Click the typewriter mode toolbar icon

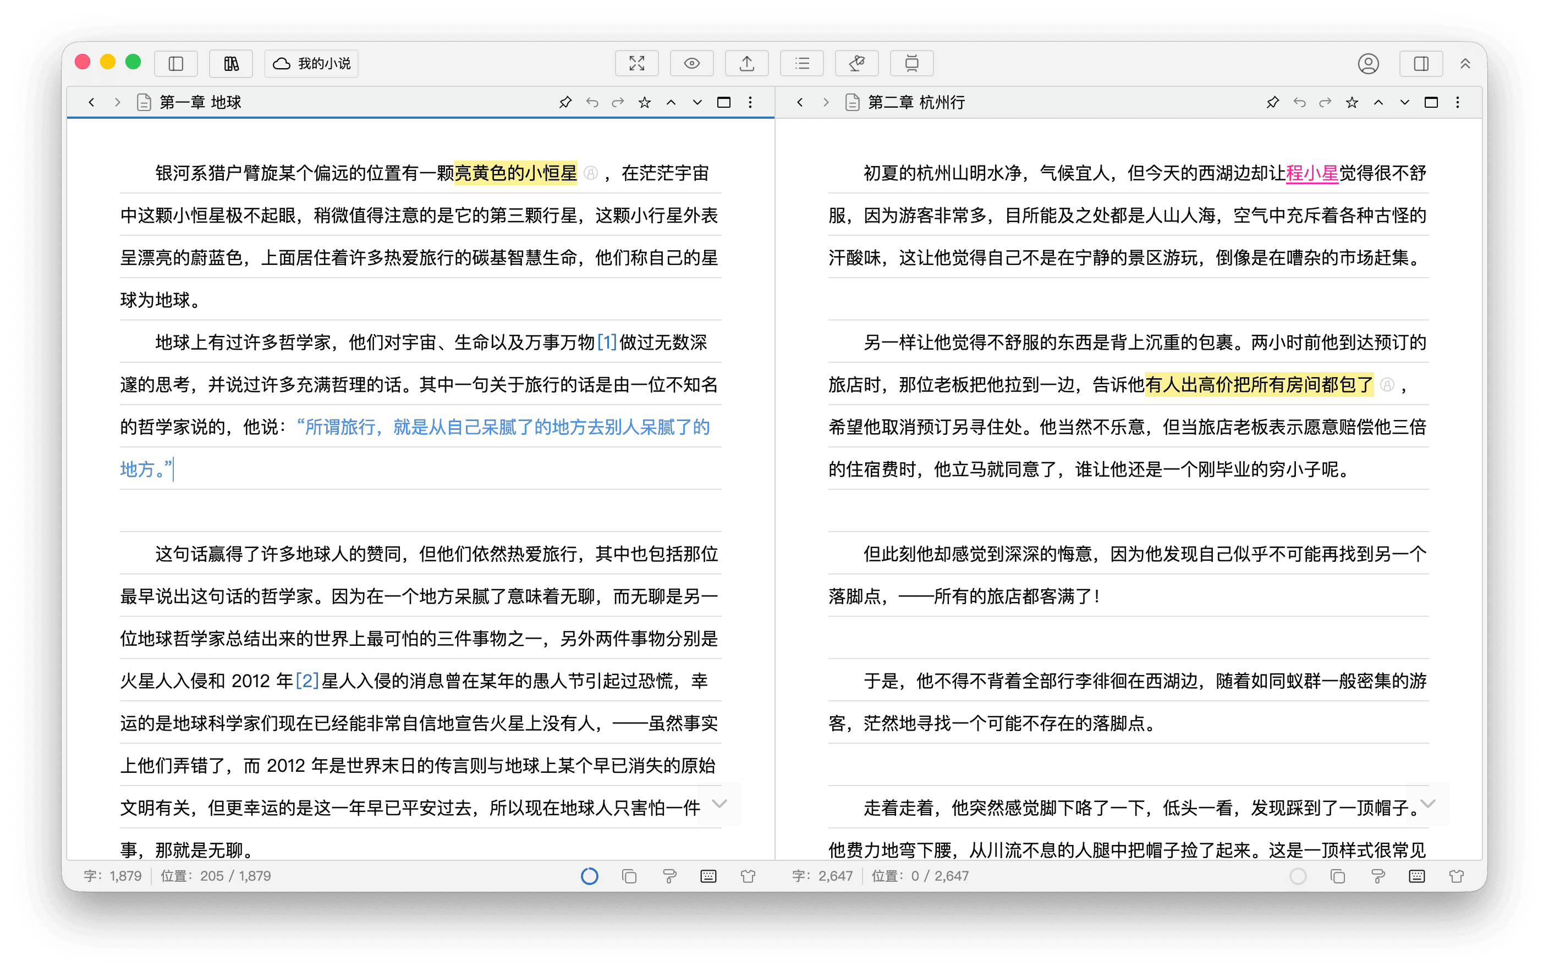(911, 63)
